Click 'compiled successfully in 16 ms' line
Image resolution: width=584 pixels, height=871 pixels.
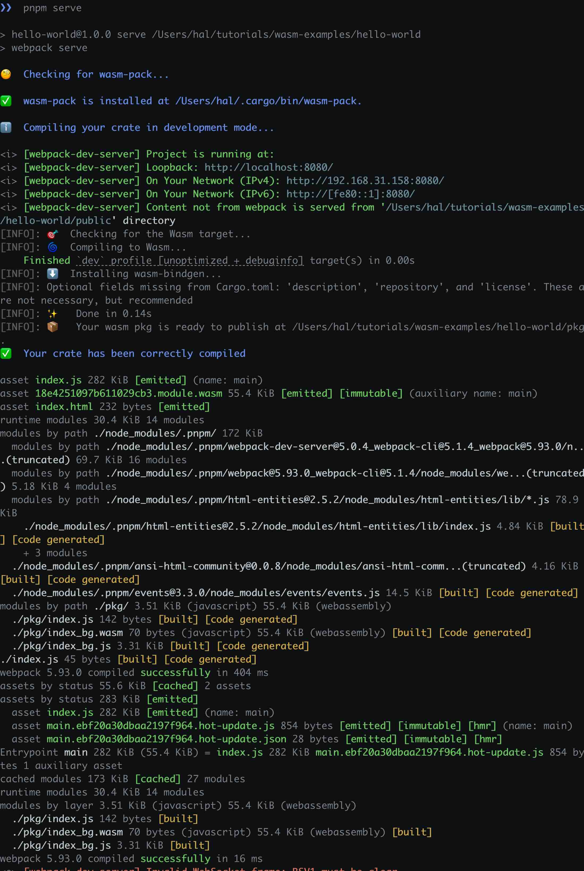131,859
